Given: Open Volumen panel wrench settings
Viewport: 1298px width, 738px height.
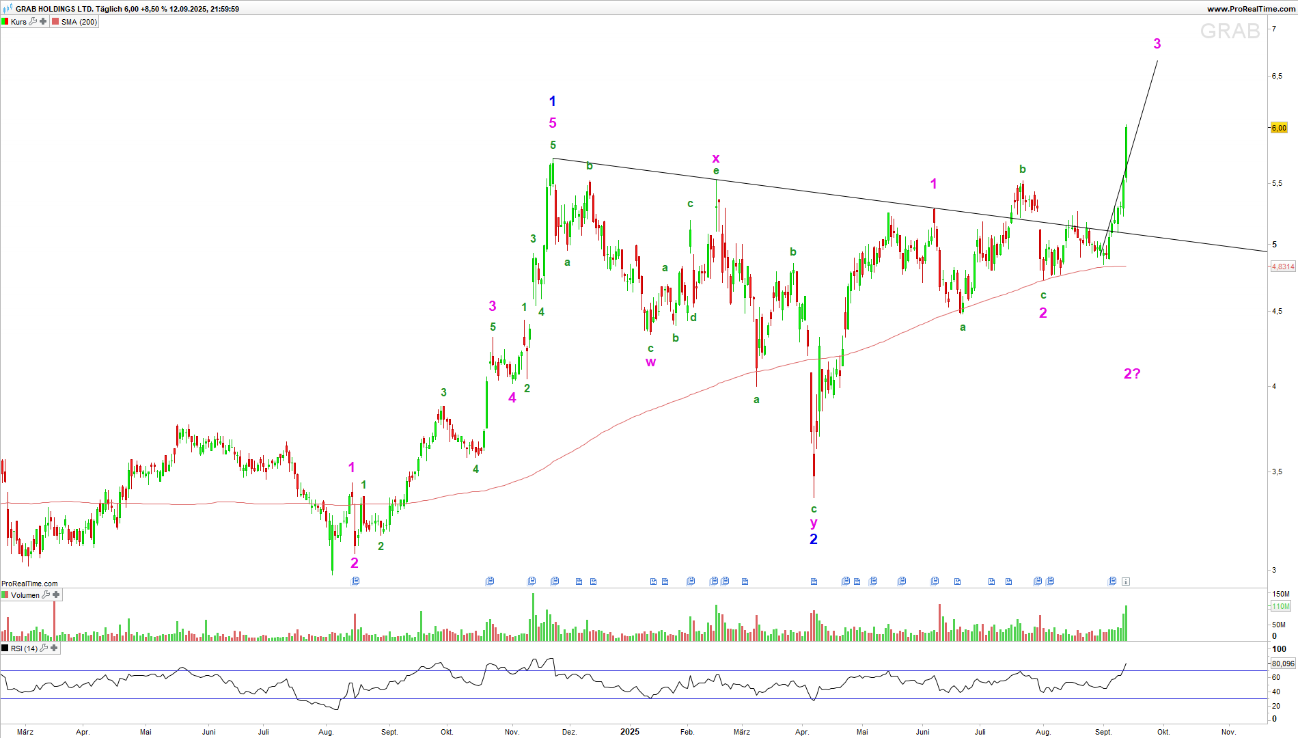Looking at the screenshot, I should point(46,595).
